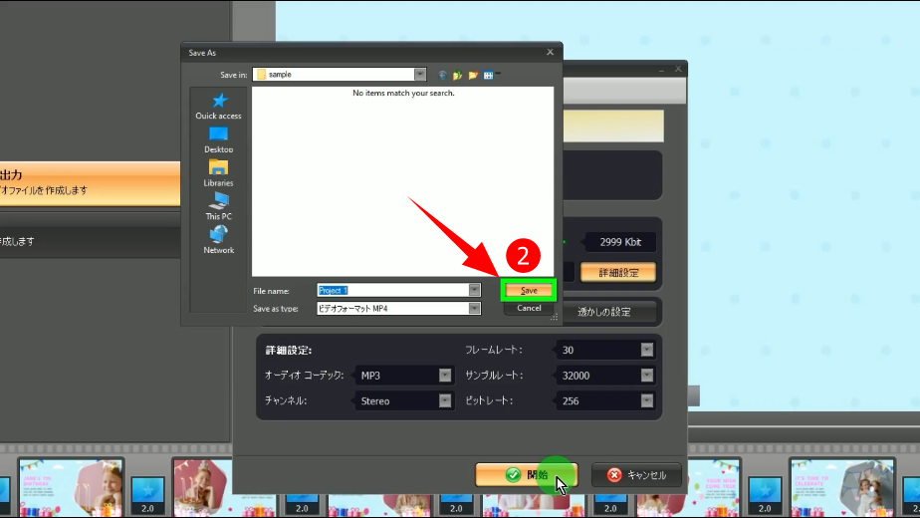
Task: Create a new folder in sample
Action: (474, 75)
